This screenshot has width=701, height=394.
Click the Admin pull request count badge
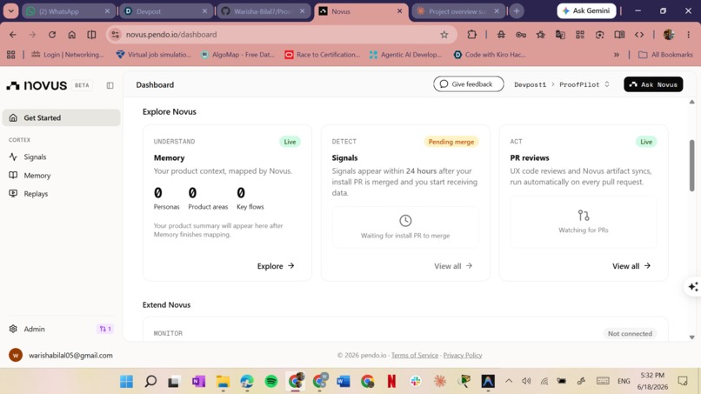[x=105, y=329]
